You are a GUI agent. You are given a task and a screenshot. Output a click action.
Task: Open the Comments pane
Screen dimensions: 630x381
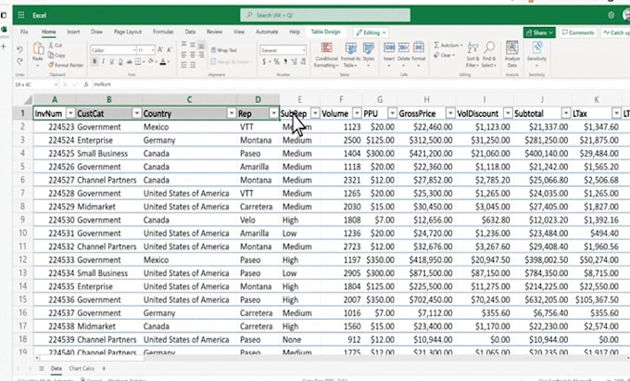coord(578,32)
